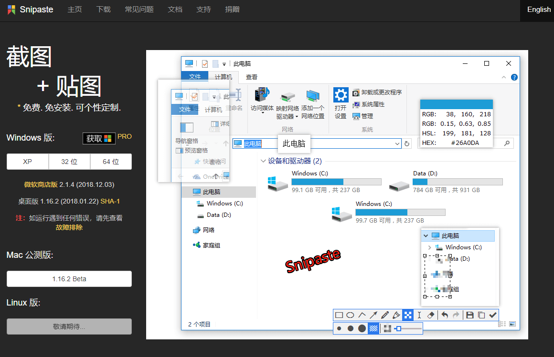Click 管理 in ribbon
The image size is (554, 357).
tap(363, 116)
